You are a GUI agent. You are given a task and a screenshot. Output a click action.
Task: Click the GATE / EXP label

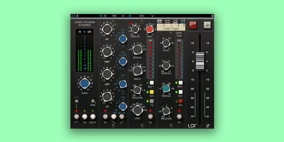(x=179, y=35)
